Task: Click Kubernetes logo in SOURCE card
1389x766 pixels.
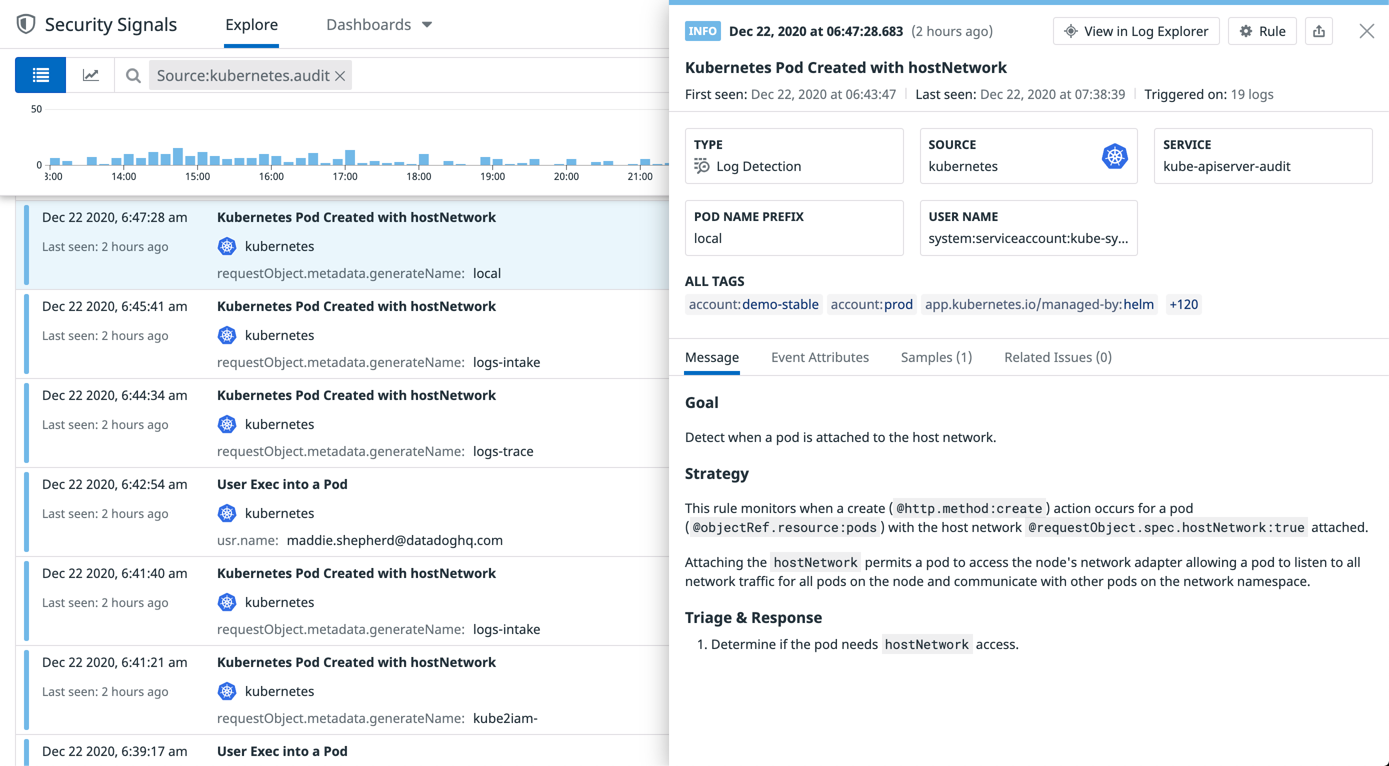Action: pos(1114,156)
